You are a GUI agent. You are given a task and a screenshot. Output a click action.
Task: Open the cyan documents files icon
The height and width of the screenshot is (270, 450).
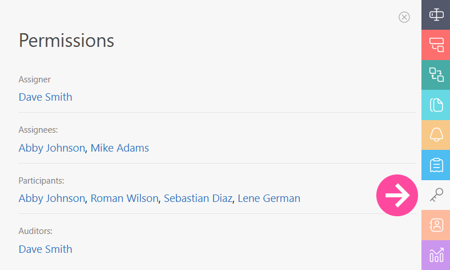436,105
